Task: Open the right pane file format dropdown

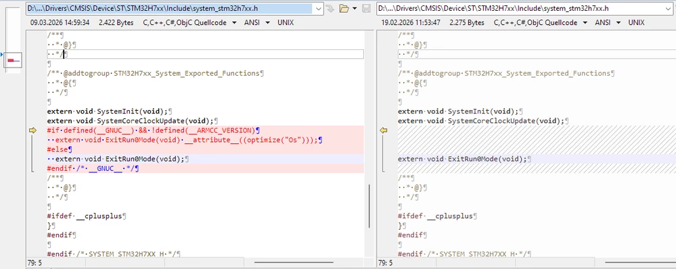Action: click(585, 23)
